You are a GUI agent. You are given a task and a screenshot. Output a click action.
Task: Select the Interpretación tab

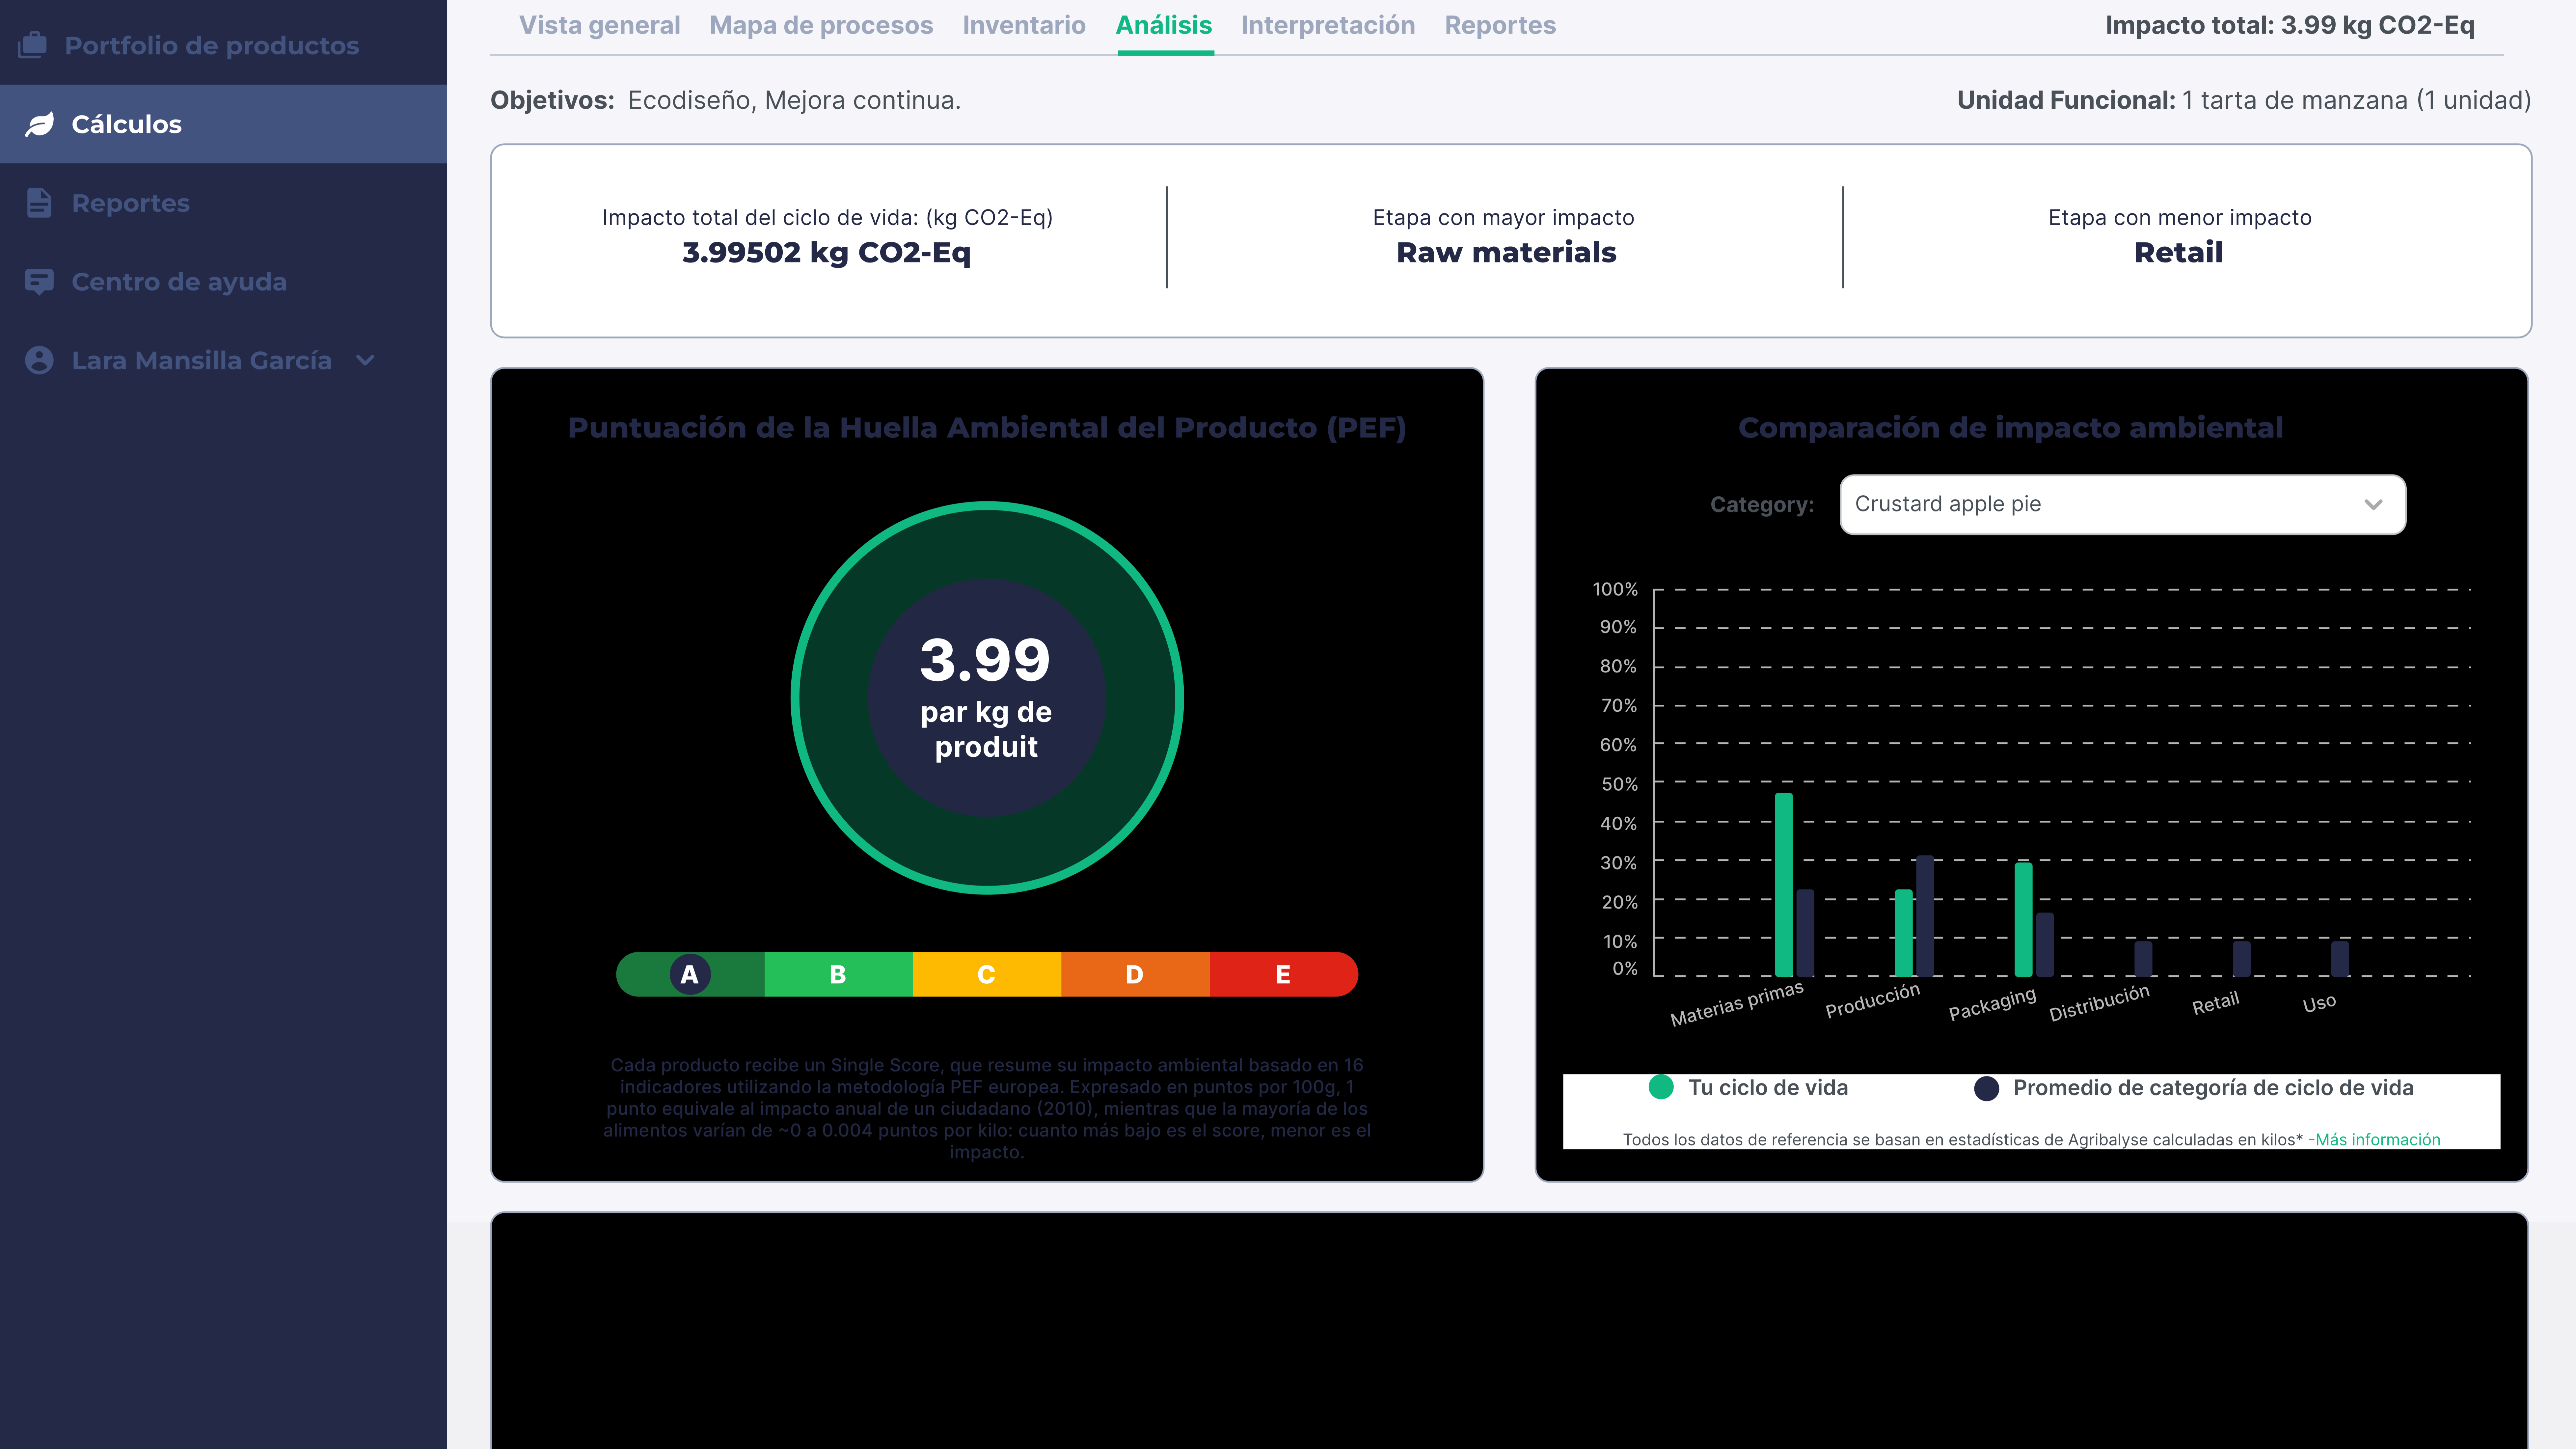pos(1327,25)
